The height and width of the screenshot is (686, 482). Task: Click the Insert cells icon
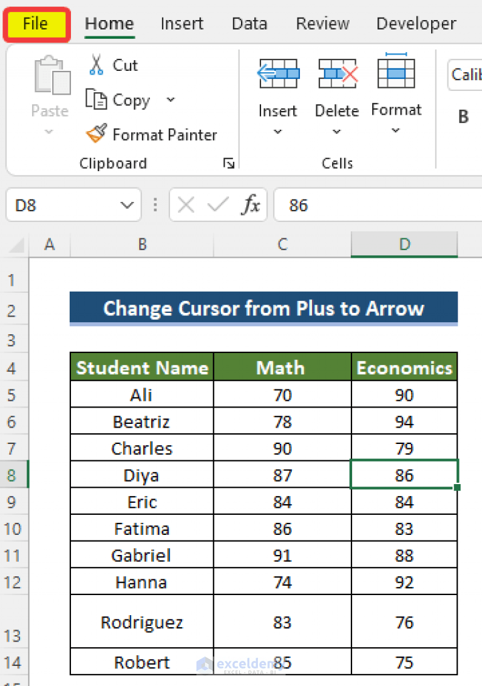277,74
